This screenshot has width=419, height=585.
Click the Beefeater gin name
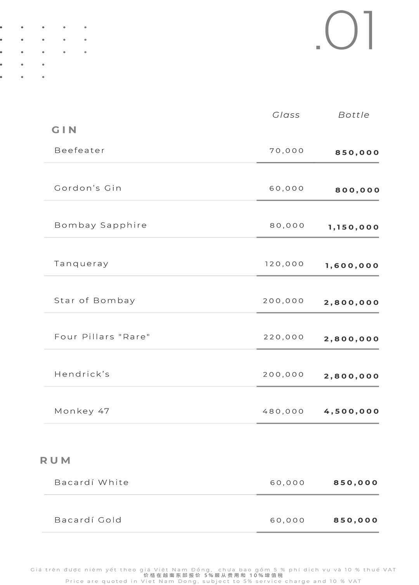pyautogui.click(x=80, y=151)
